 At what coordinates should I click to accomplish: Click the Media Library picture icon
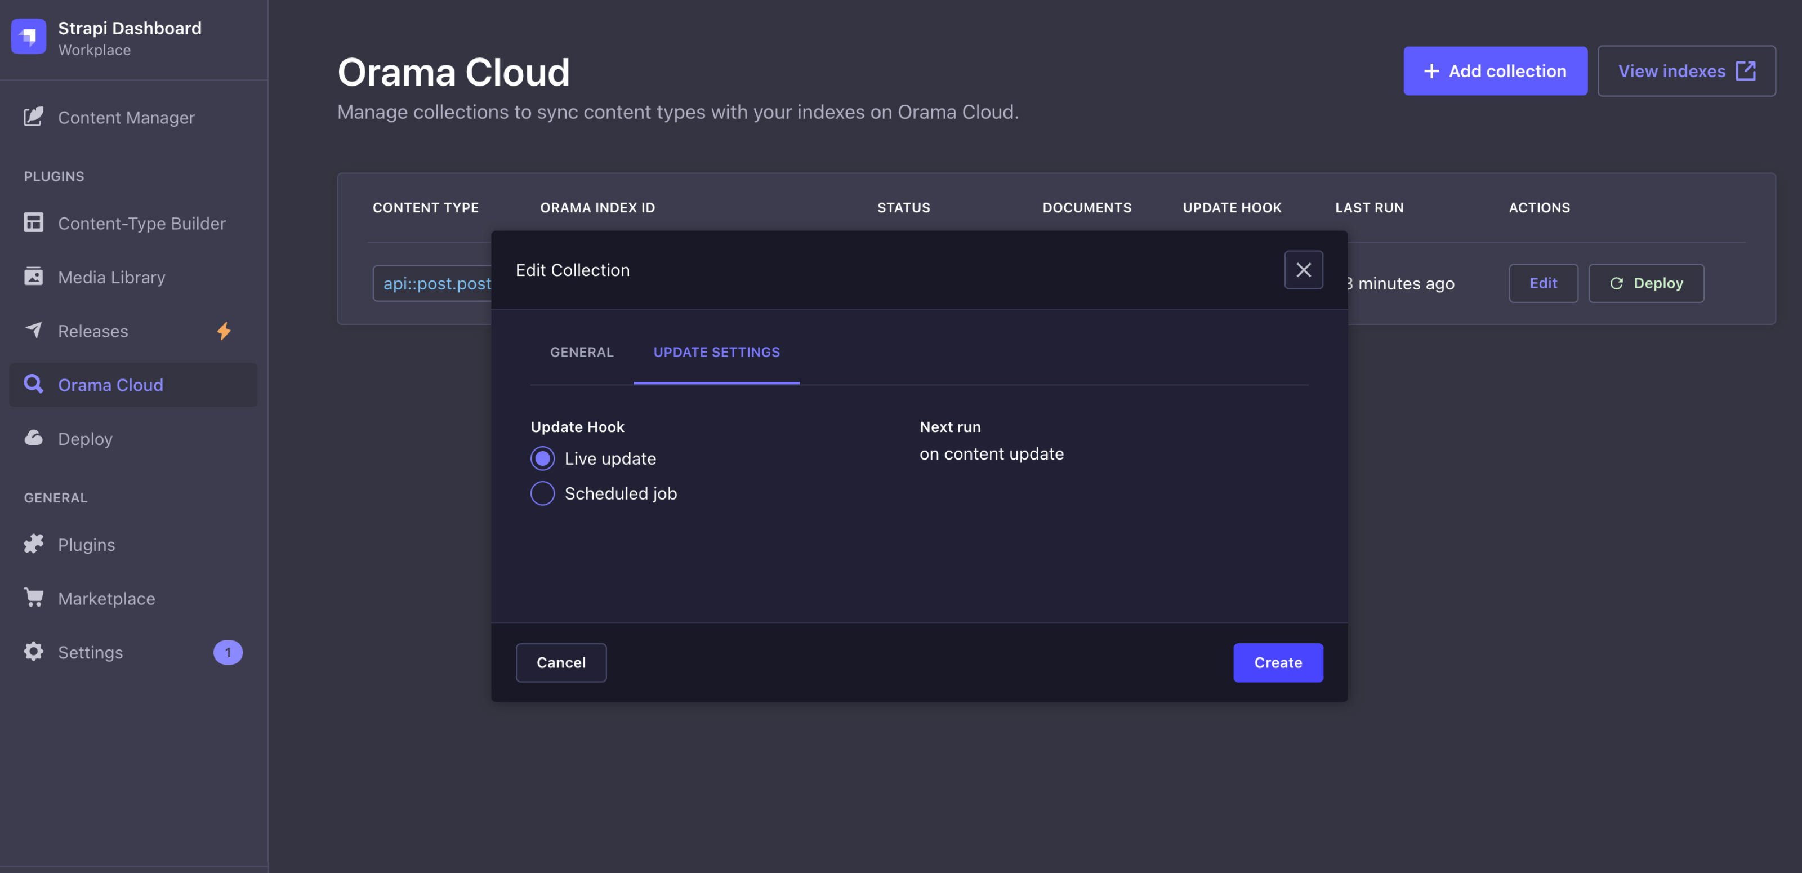click(x=34, y=277)
